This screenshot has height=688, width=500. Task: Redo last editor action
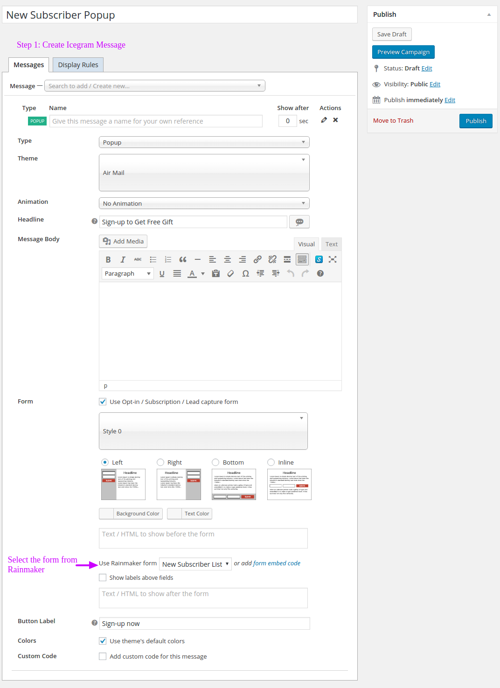pos(306,274)
